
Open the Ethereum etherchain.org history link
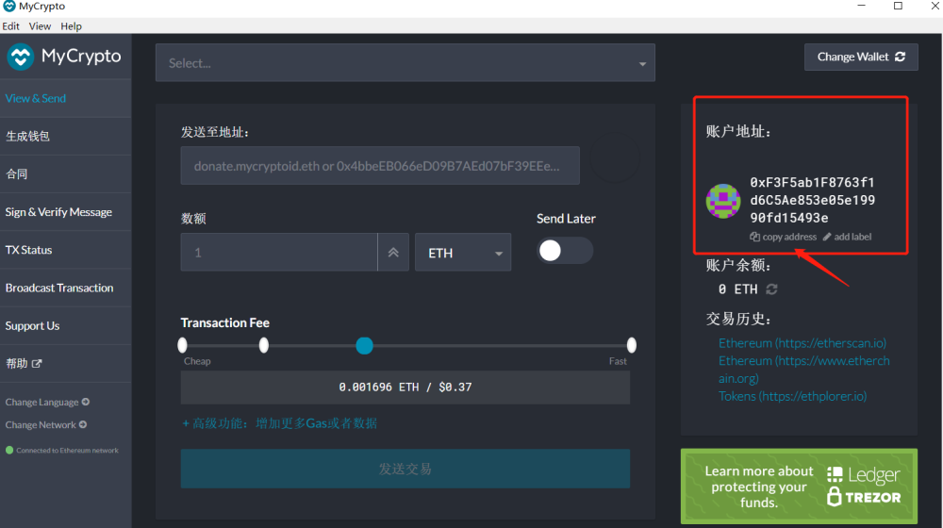[804, 370]
